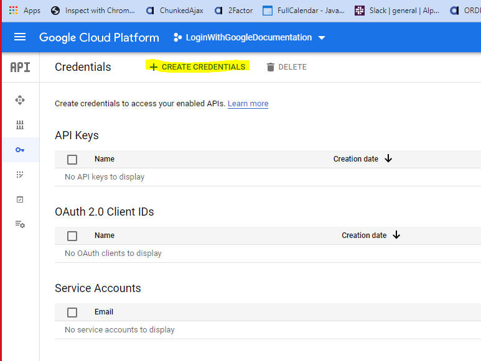481x361 pixels.
Task: Tick the API Keys select-all checkbox
Action: click(x=72, y=160)
